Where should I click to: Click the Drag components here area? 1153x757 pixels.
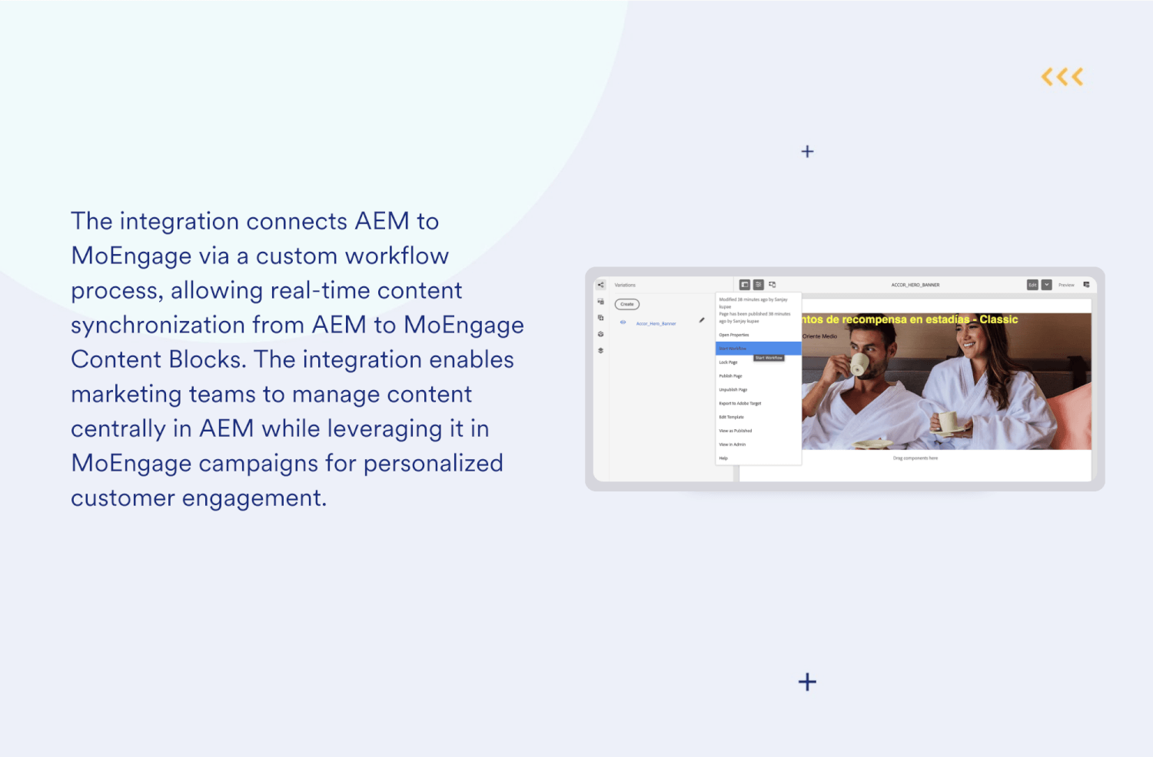click(915, 458)
